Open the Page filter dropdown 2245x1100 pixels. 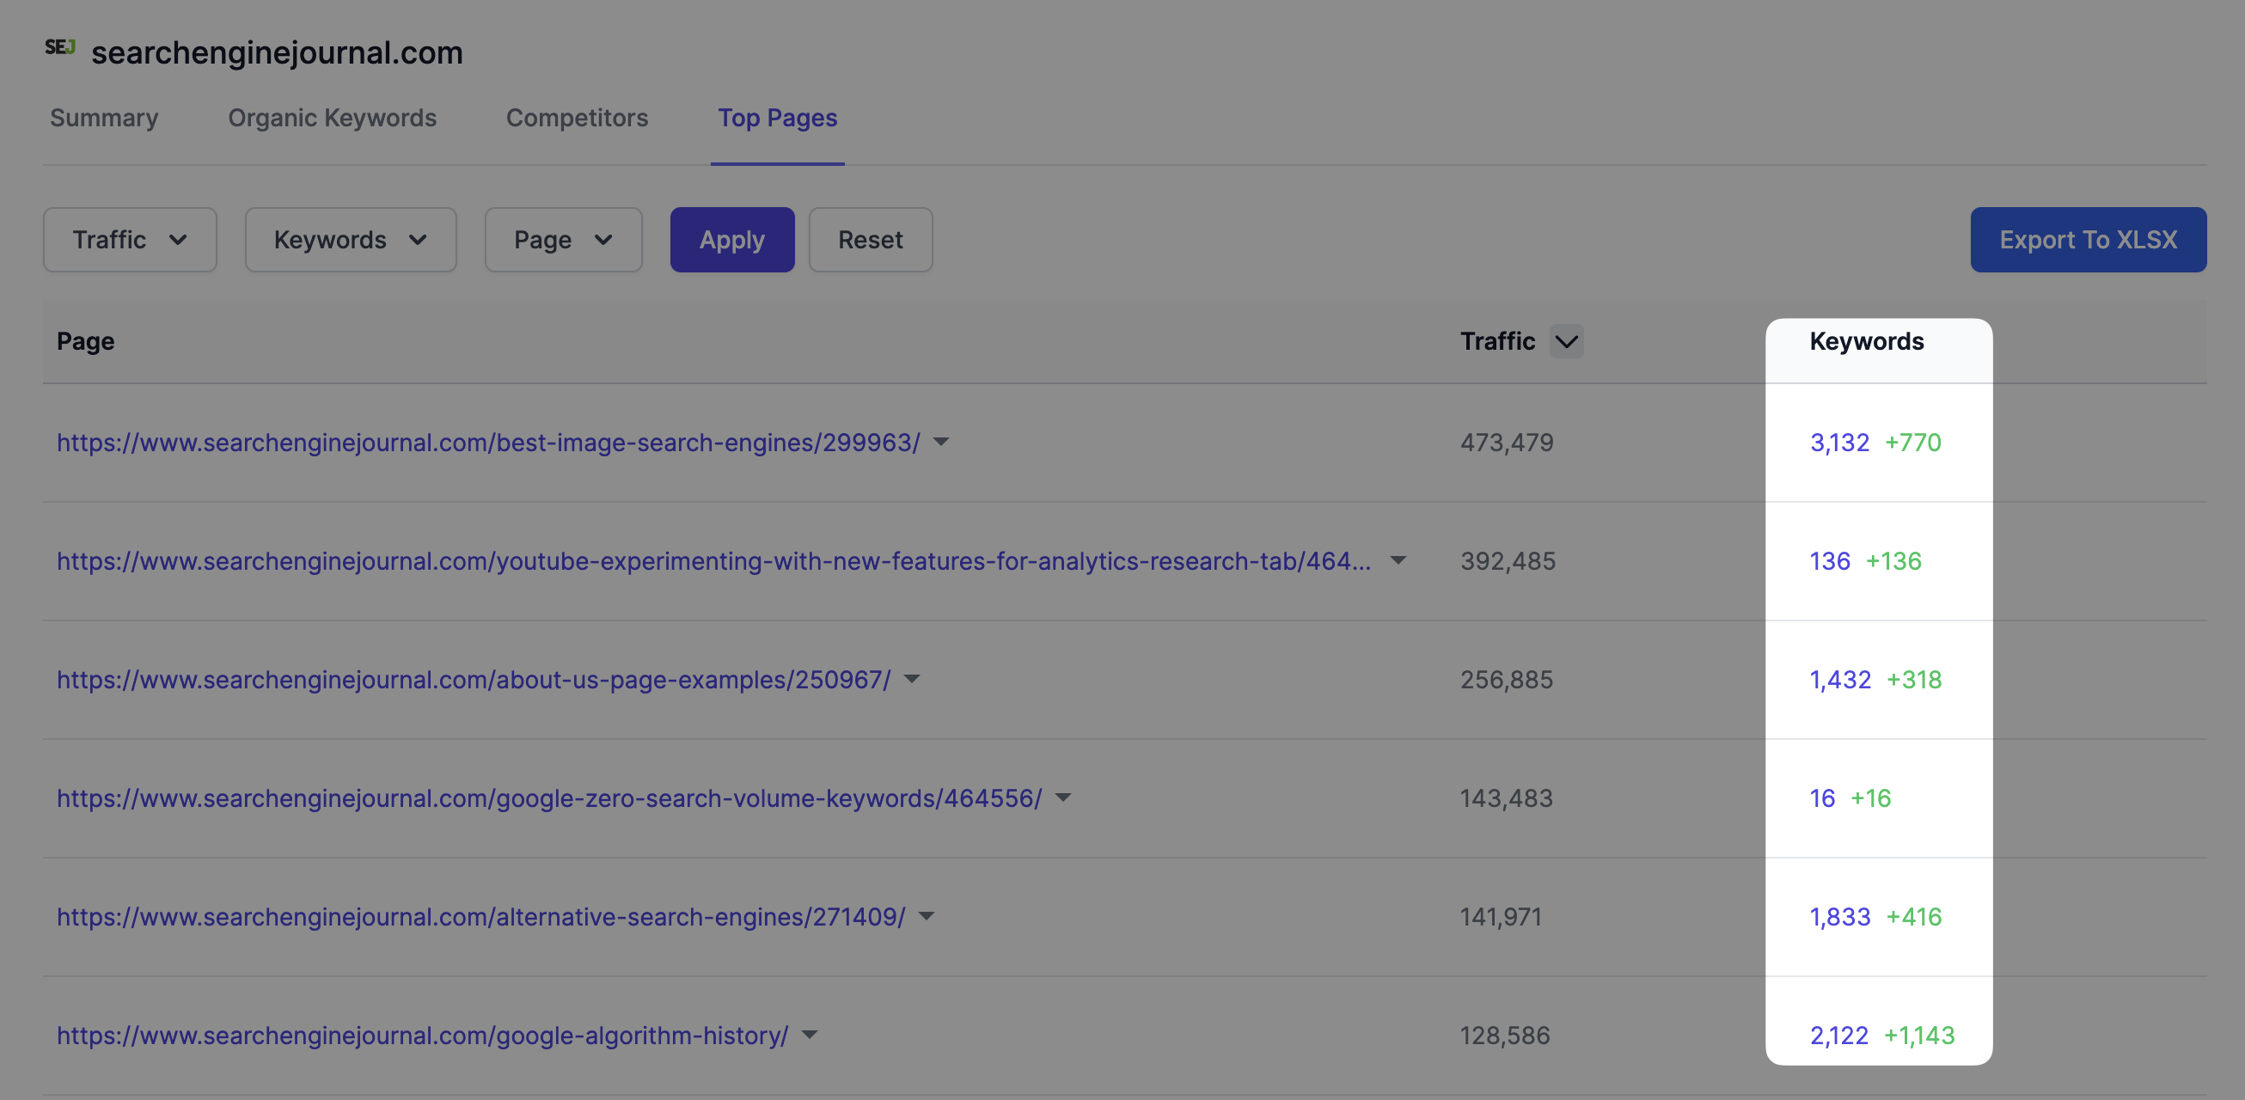tap(563, 238)
